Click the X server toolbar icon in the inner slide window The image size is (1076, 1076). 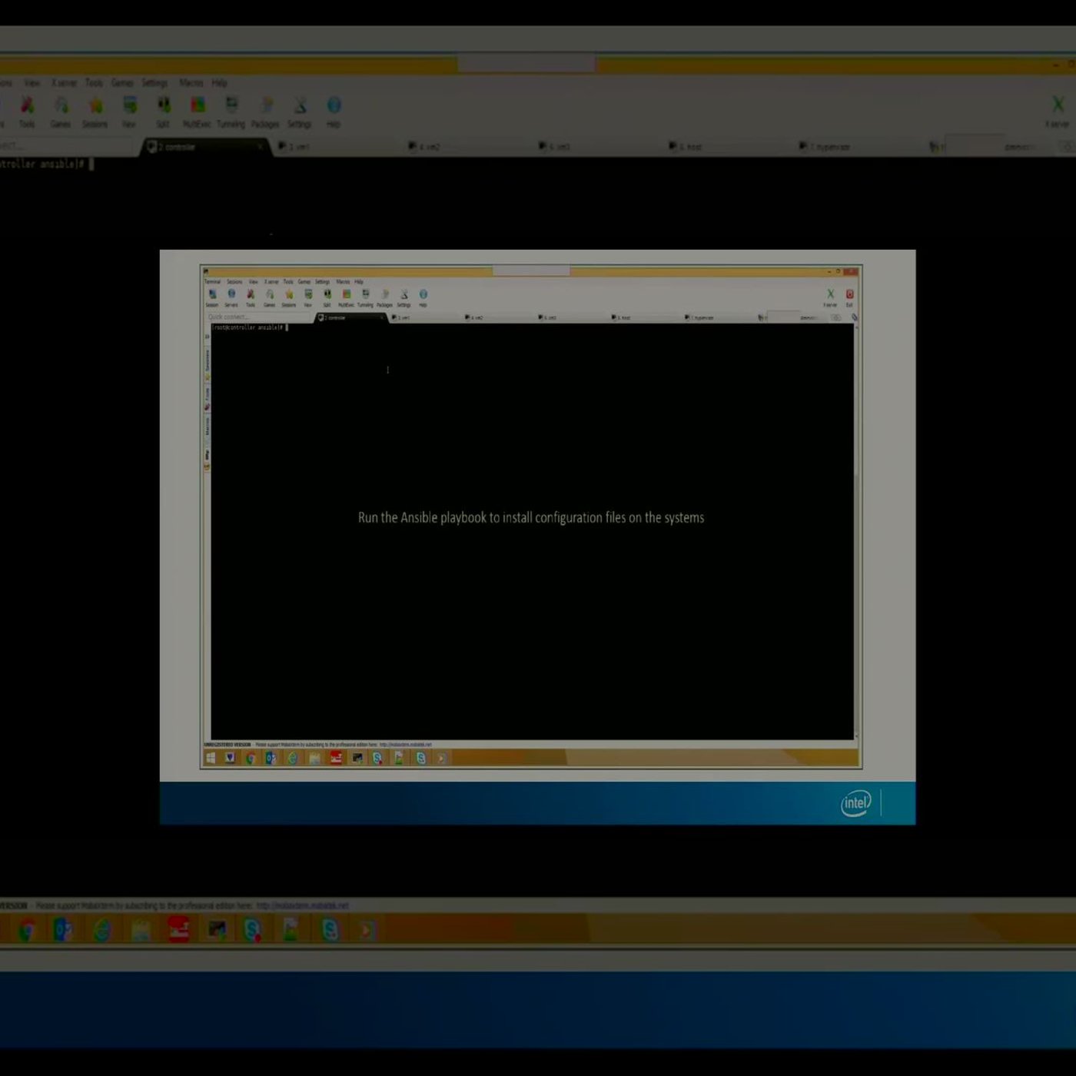click(830, 294)
